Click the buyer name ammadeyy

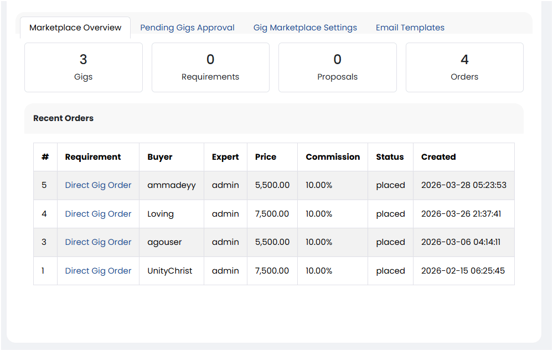coord(172,185)
